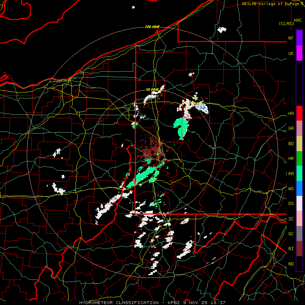Click the gray GC legend color swatch
305x305 pixels.
299,233
